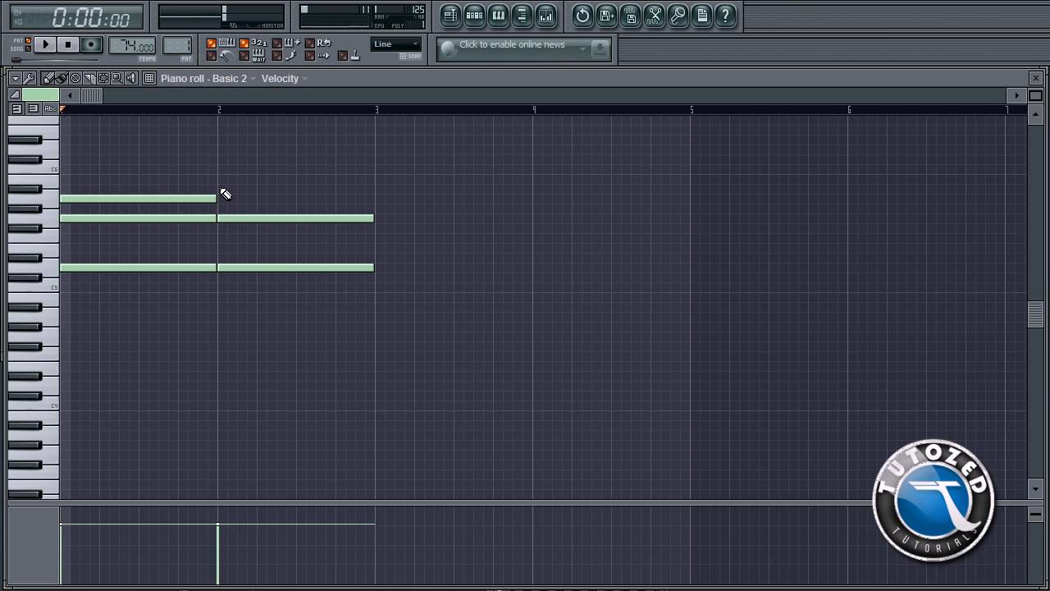Select the Draw pencil tool
1050x591 pixels.
48,78
